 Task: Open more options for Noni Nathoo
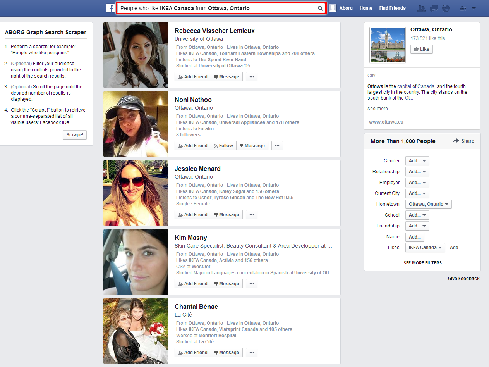click(277, 146)
